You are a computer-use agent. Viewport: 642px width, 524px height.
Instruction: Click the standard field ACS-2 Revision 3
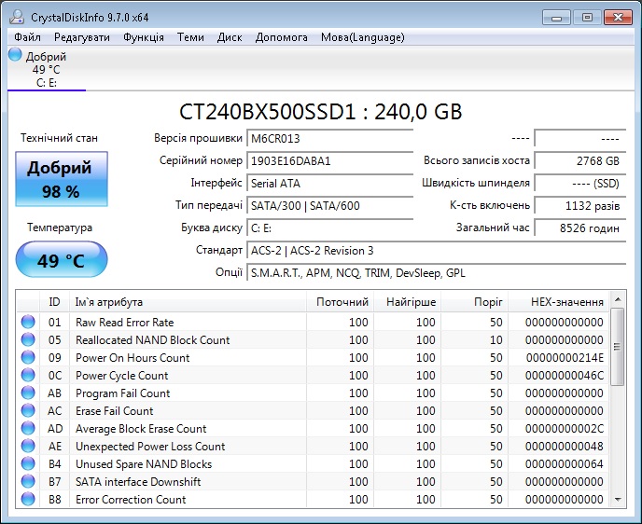437,250
